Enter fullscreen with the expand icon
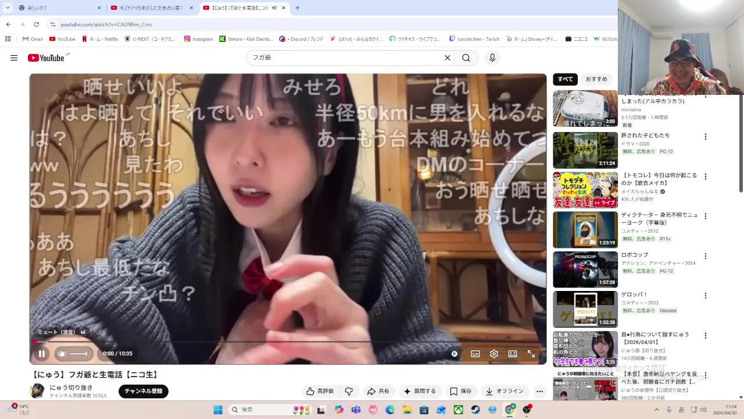Screen dimensions: 744x419 click(531, 354)
